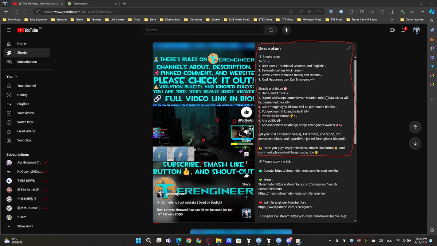The image size is (437, 246).
Task: Expand the You section chevron
Action: (16, 77)
